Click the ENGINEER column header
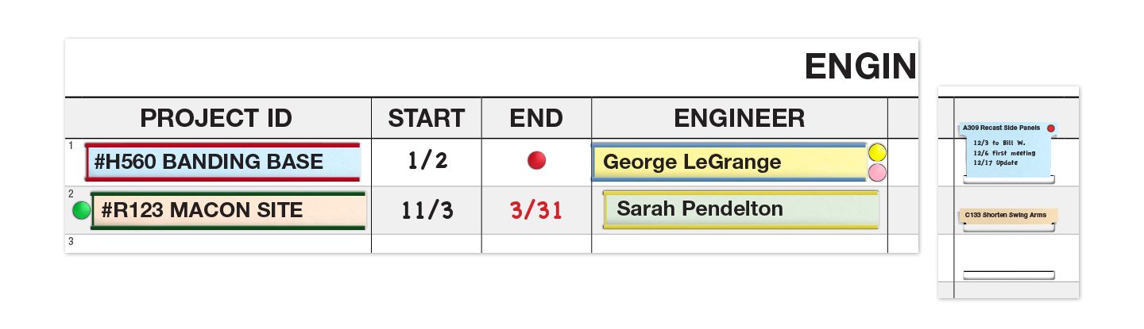The height and width of the screenshot is (329, 1144). [739, 118]
